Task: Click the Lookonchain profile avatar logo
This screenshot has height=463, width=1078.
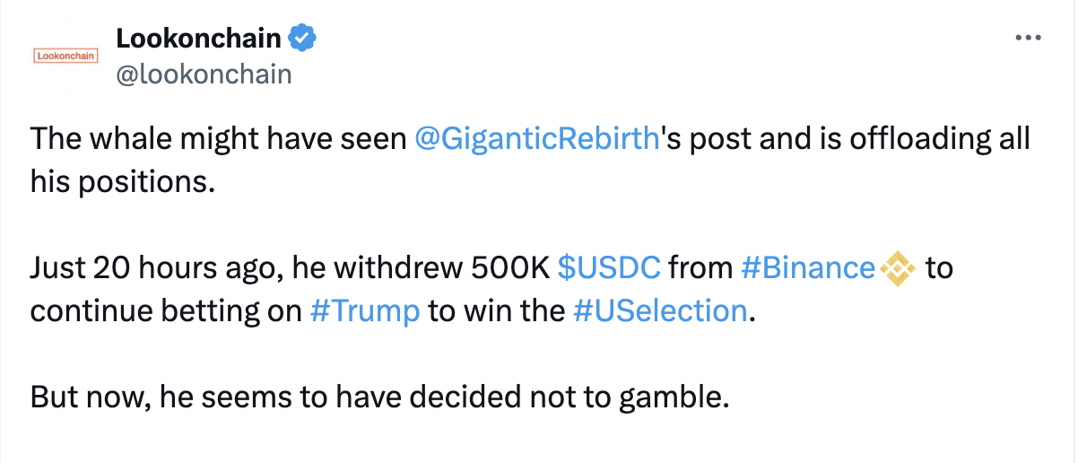Action: coord(65,56)
